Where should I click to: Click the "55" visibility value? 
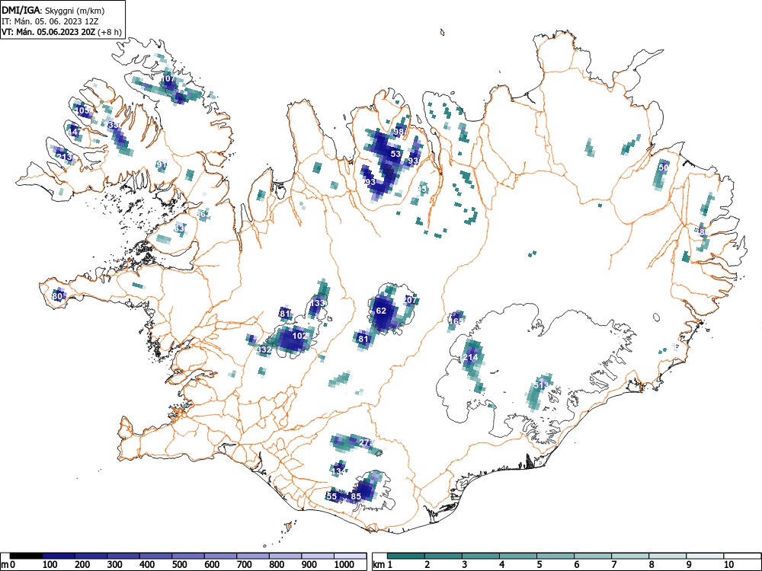pos(331,496)
